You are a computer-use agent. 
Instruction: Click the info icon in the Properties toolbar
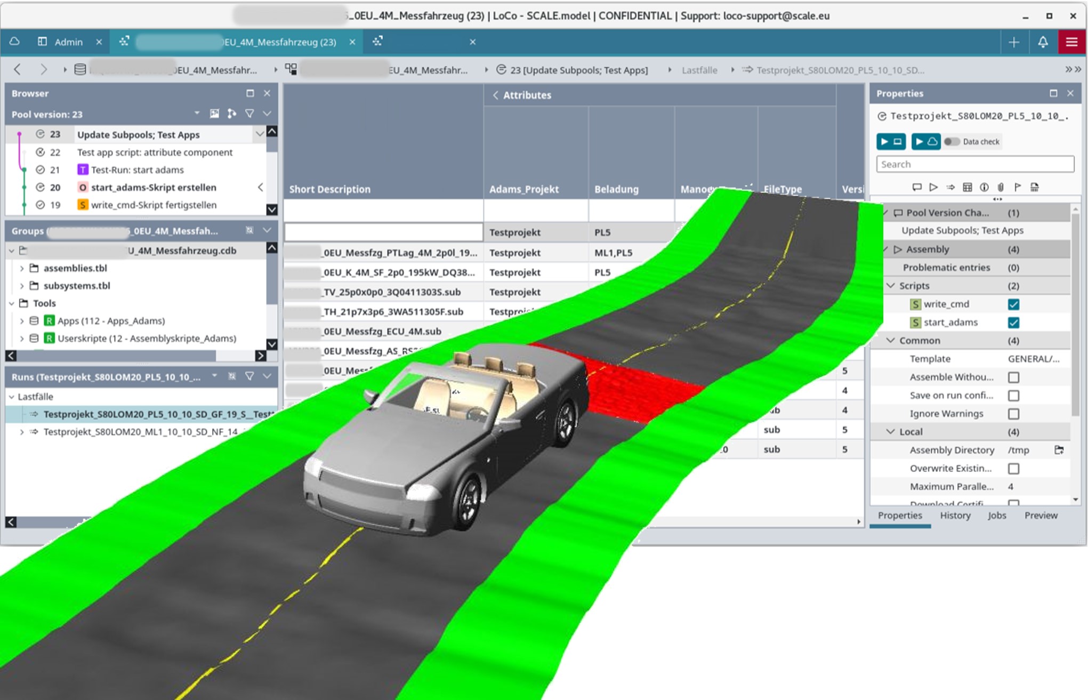[985, 187]
